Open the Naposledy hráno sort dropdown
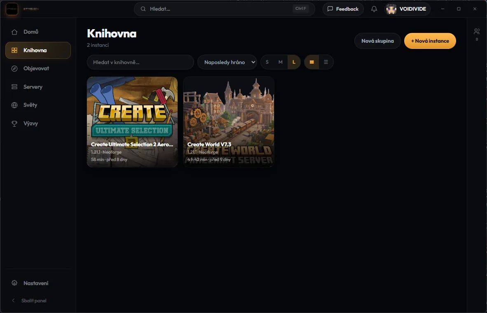Viewport: 487px width, 313px height. point(227,62)
